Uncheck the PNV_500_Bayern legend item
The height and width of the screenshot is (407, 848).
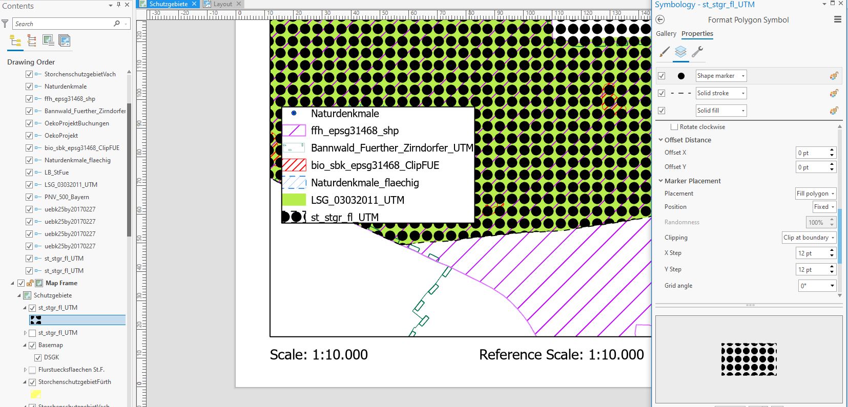tap(29, 197)
